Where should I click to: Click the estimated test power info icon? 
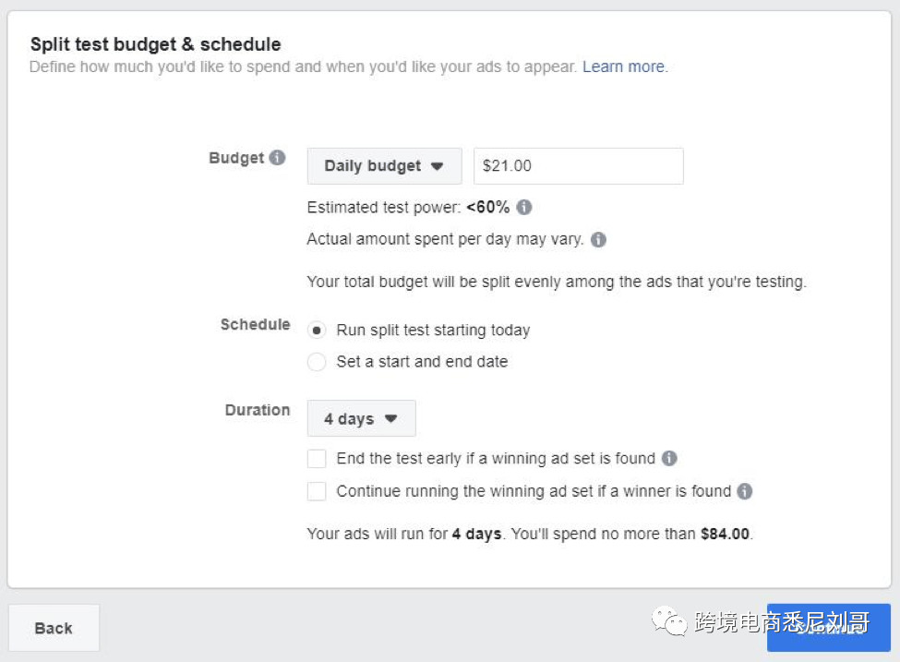pos(524,207)
